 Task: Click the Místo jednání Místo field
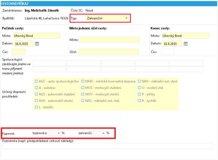click(110, 40)
